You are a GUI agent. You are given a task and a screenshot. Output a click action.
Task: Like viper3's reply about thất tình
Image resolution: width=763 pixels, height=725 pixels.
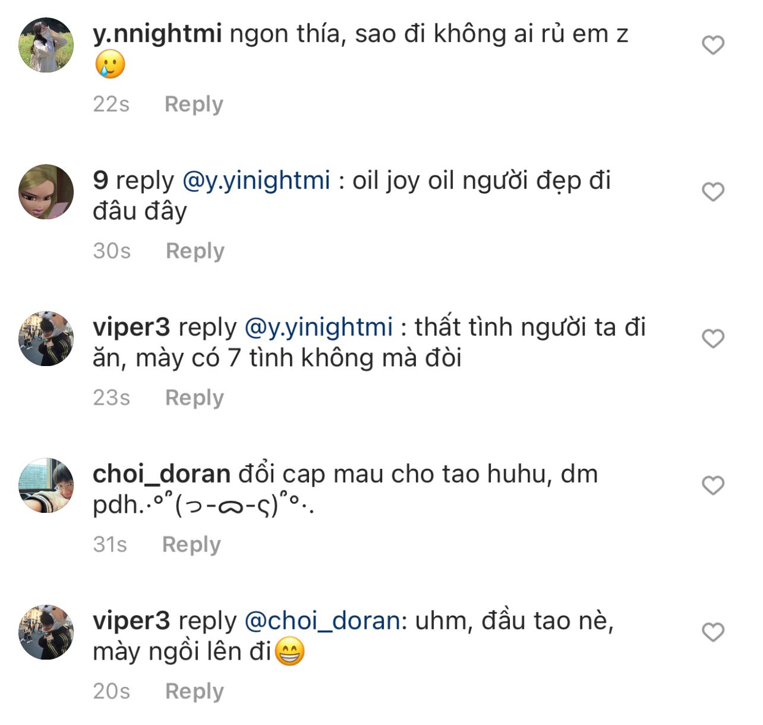(x=713, y=339)
